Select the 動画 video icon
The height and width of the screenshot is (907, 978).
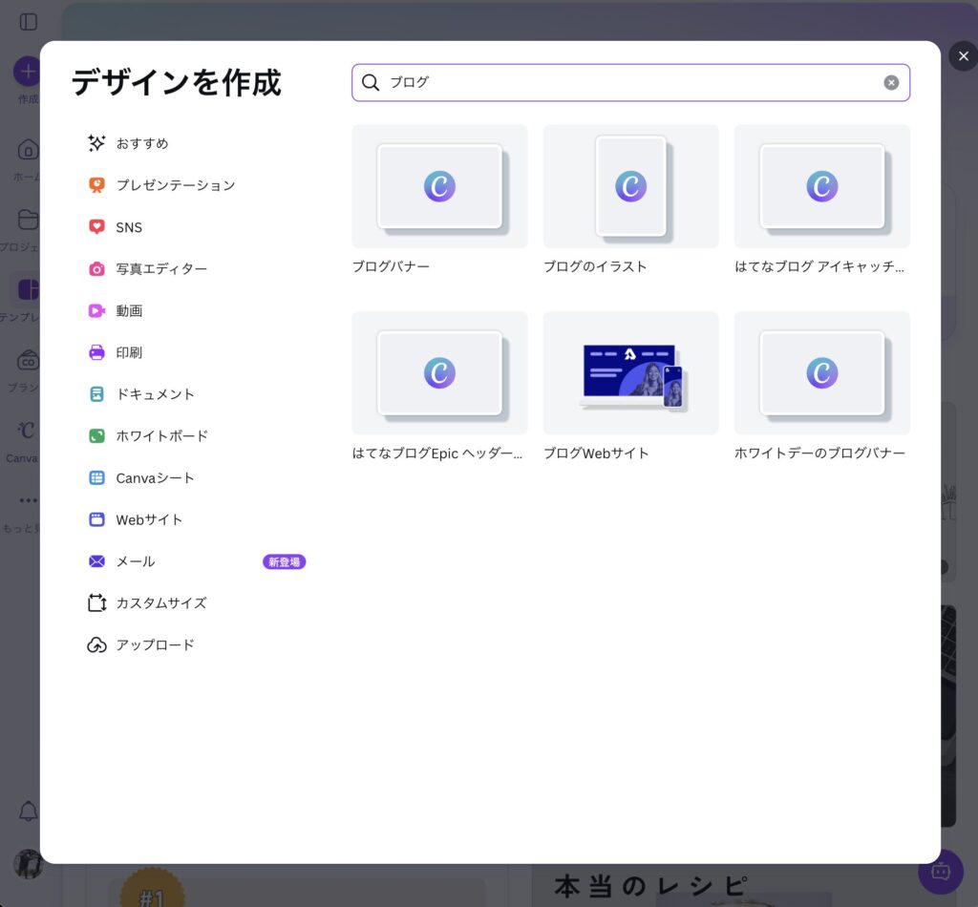click(96, 310)
